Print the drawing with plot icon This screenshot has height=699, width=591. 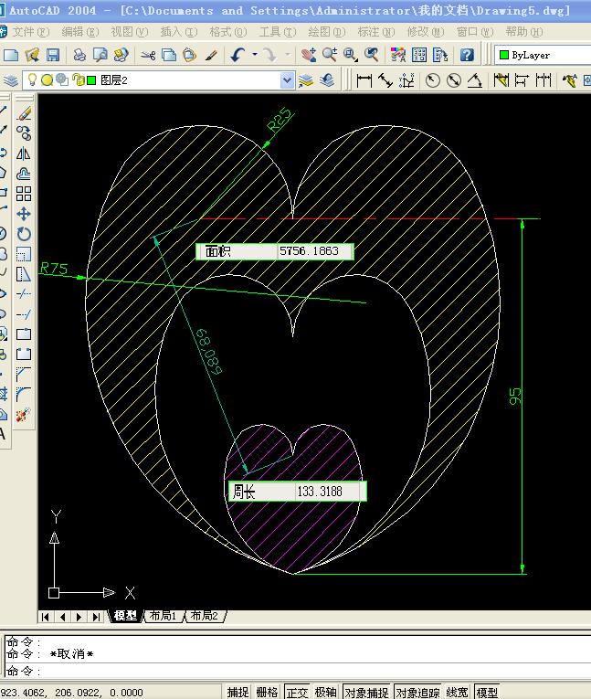79,55
